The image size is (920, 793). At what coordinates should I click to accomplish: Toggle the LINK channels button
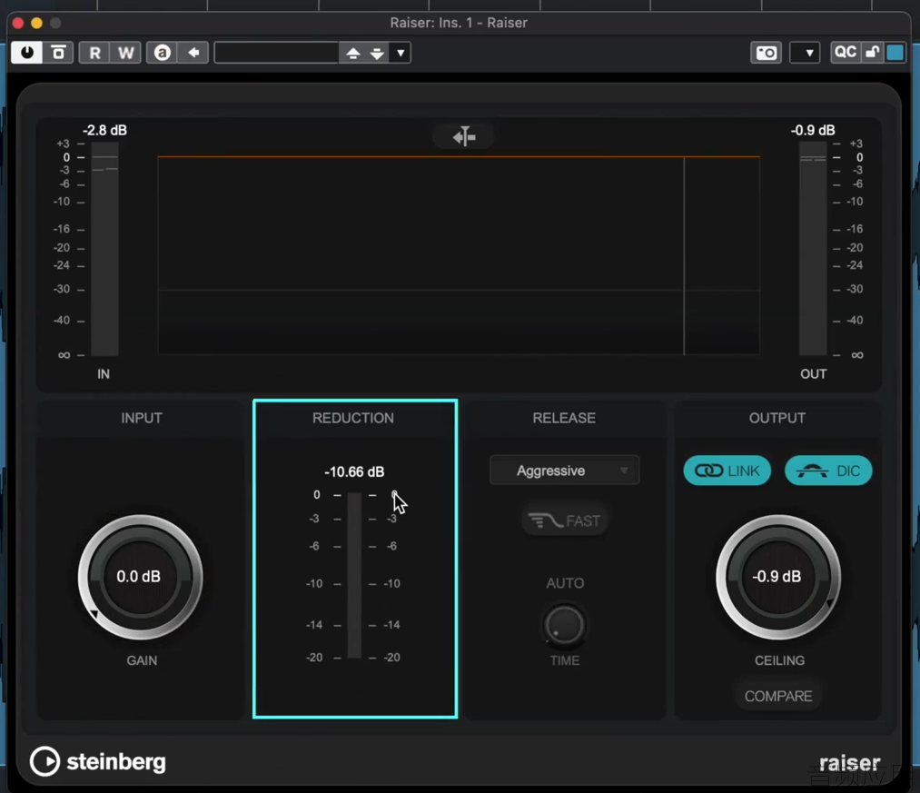click(727, 471)
